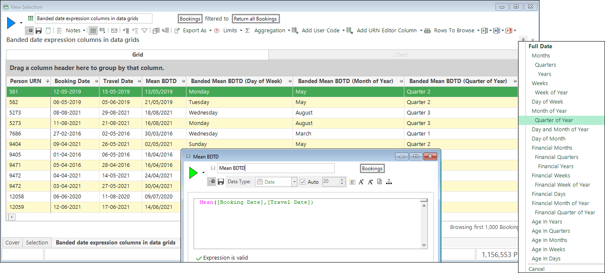Click the Bookings button in main window
Viewport: 605px width, 273px height.
pyautogui.click(x=190, y=18)
